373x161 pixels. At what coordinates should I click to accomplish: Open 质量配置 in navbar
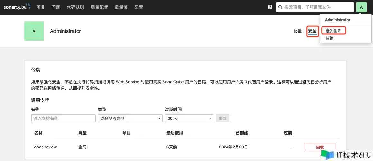pos(99,7)
